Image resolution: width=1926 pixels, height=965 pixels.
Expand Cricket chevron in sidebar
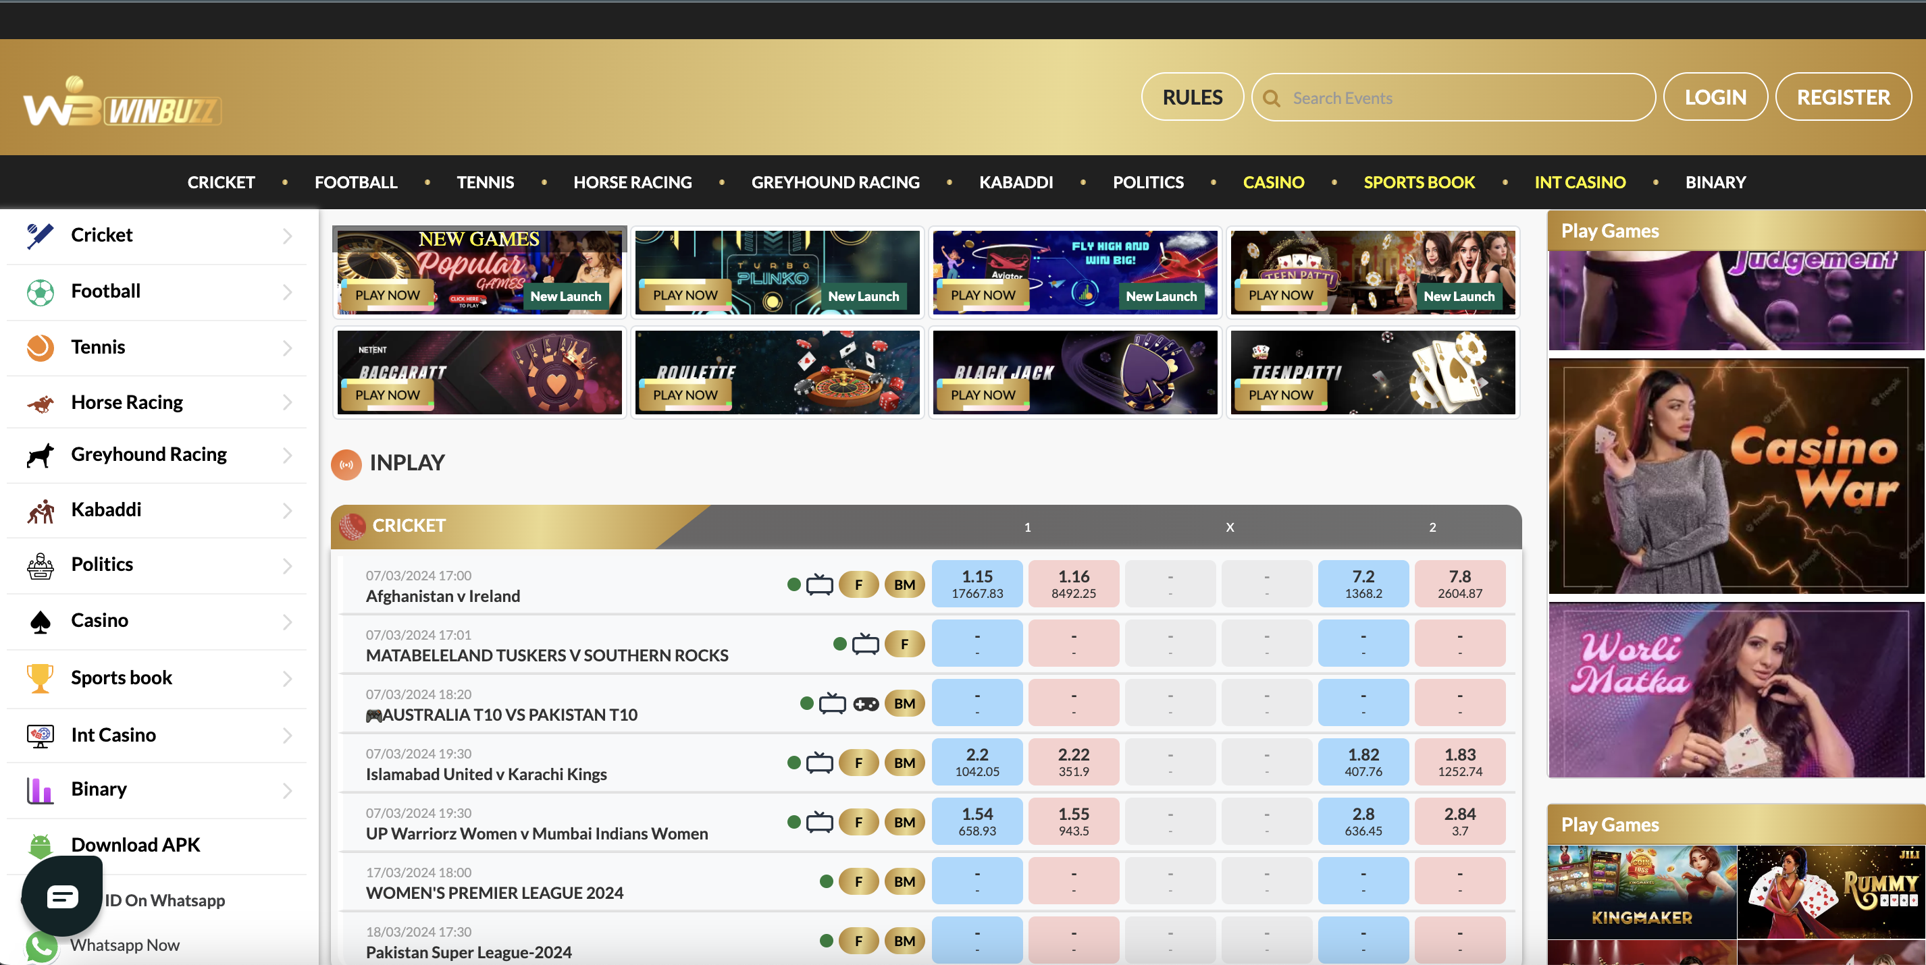click(288, 236)
